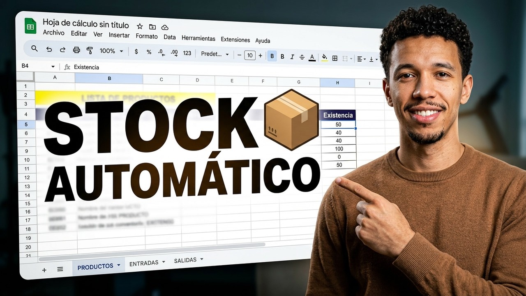Open the SALIDAS tab dropdown arrow

[201, 259]
